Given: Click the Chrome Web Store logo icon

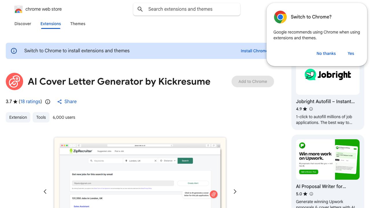Looking at the screenshot, I should point(18,9).
